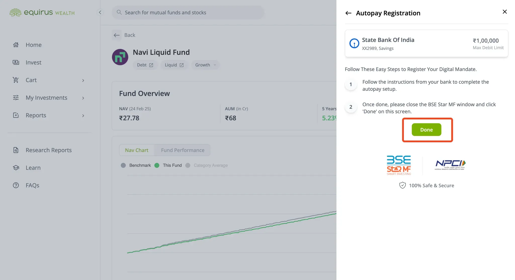The height and width of the screenshot is (280, 515).
Task: Click the search magnifier icon
Action: (119, 12)
